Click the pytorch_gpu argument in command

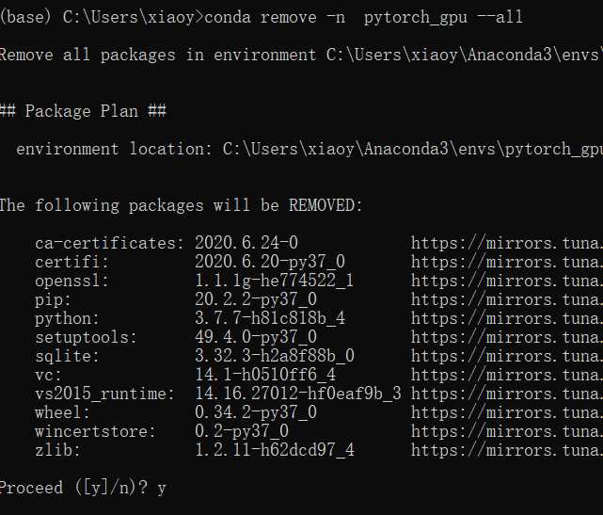pos(416,17)
